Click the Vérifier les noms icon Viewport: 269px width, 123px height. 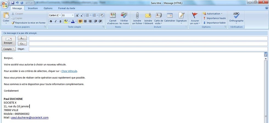coord(124,16)
